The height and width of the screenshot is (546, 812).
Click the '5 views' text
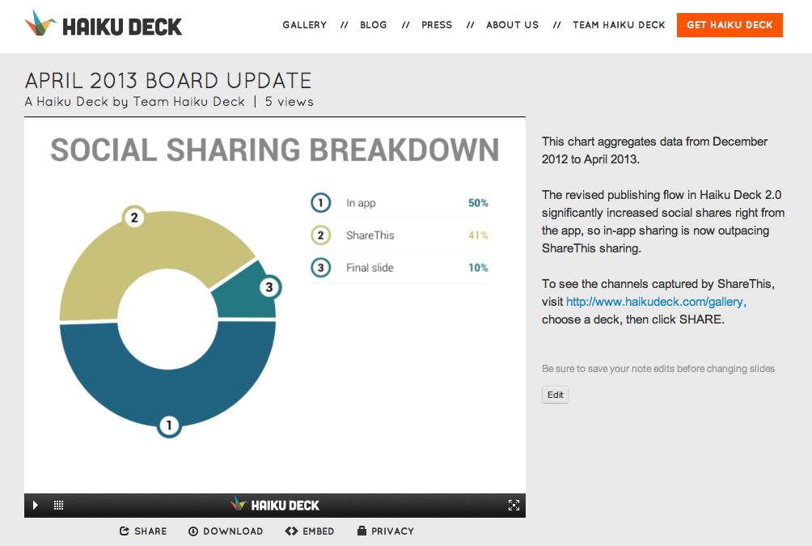click(290, 102)
